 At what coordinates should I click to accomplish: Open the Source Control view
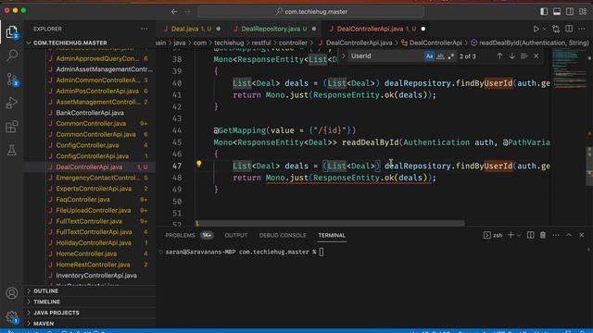(12, 80)
